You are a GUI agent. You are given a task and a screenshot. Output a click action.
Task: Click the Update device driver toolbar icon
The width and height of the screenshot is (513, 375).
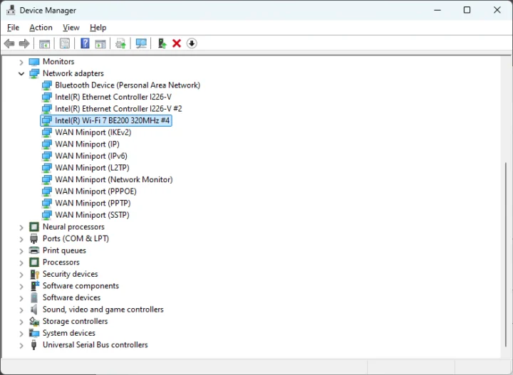(x=120, y=43)
